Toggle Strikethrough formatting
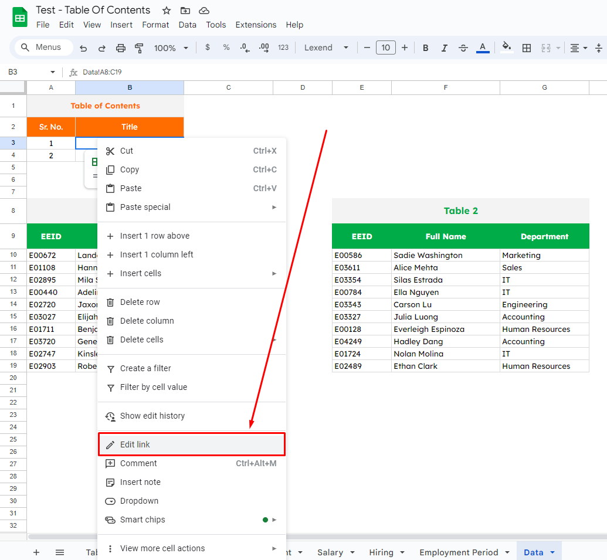The width and height of the screenshot is (607, 560). pyautogui.click(x=463, y=48)
